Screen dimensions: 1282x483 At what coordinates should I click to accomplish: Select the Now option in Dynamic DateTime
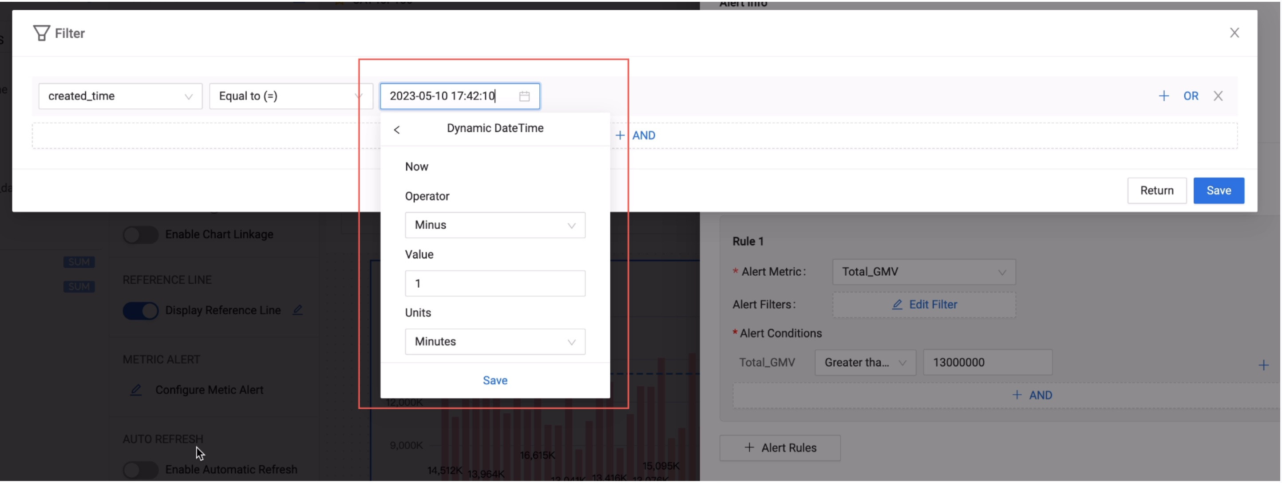tap(416, 166)
